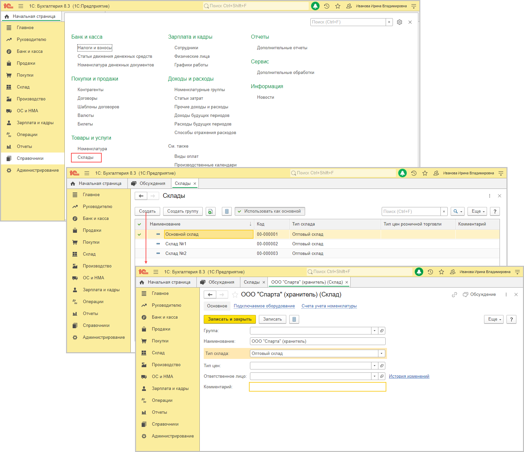524x452 pixels.
Task: Open Склады link in Товары и услуги
Action: [x=86, y=157]
